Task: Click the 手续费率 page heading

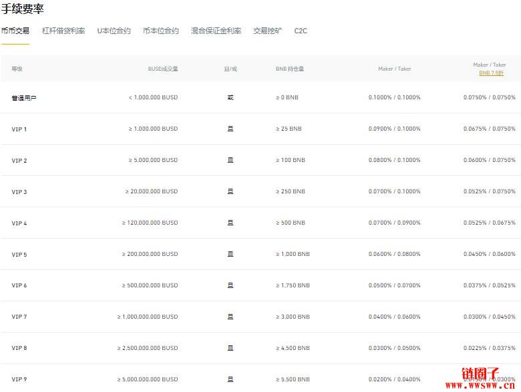Action: pyautogui.click(x=22, y=8)
